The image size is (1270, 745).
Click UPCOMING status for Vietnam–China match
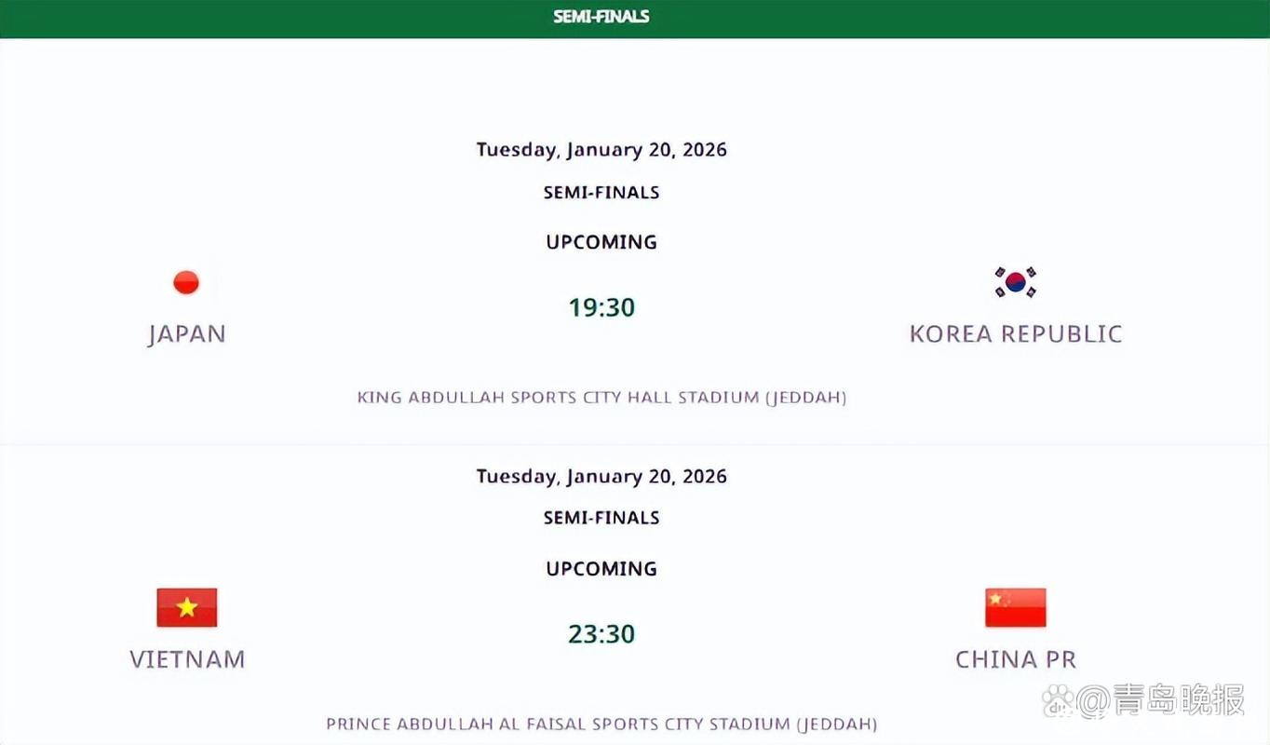pyautogui.click(x=601, y=568)
